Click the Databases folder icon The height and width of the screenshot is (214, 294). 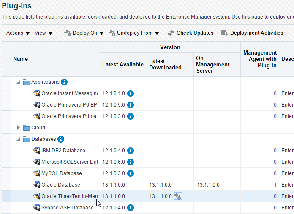point(27,139)
